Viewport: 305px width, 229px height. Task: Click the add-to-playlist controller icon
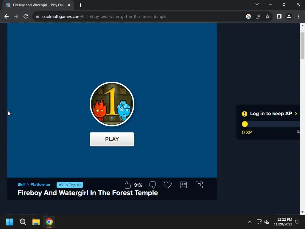point(183,185)
